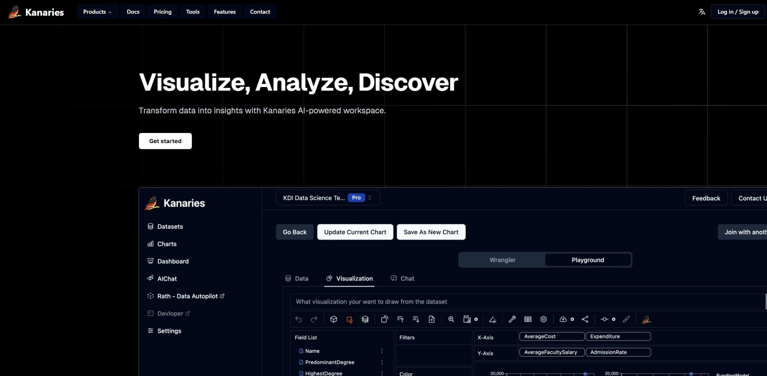This screenshot has width=767, height=376.
Task: Open the Chat tab
Action: click(403, 278)
